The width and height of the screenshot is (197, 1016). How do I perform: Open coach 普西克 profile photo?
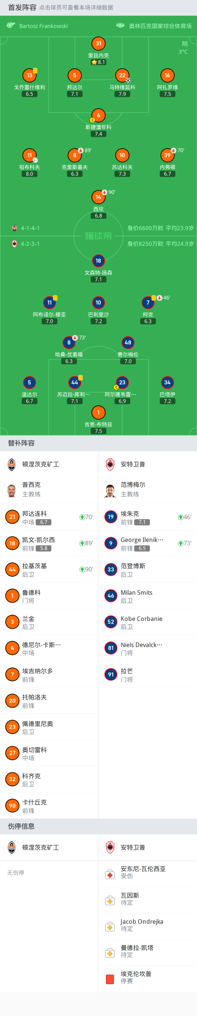tap(12, 490)
